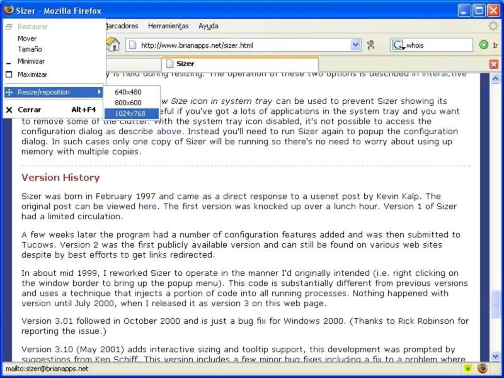
Task: Follow the 'here' link to usenet post
Action: point(147,207)
